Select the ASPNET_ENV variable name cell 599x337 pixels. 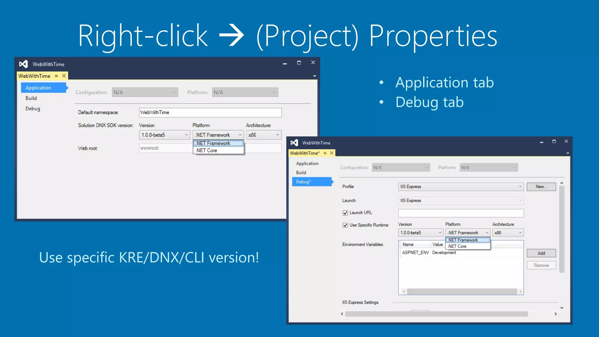tap(415, 252)
